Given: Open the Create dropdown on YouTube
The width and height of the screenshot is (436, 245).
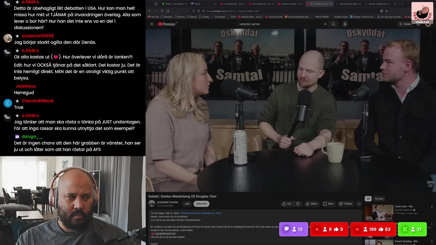Looking at the screenshot, I should (x=405, y=24).
